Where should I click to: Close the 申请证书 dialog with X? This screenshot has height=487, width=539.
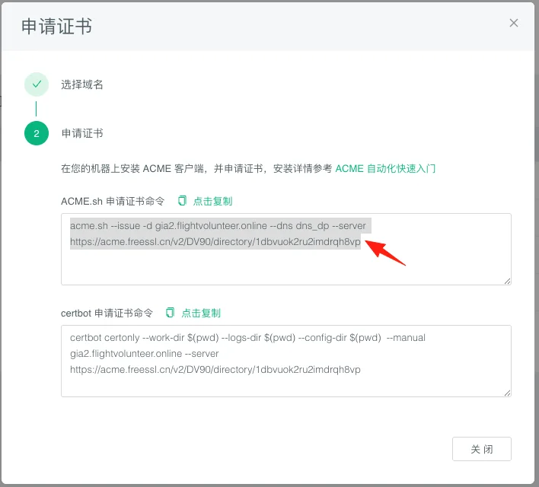tap(514, 23)
